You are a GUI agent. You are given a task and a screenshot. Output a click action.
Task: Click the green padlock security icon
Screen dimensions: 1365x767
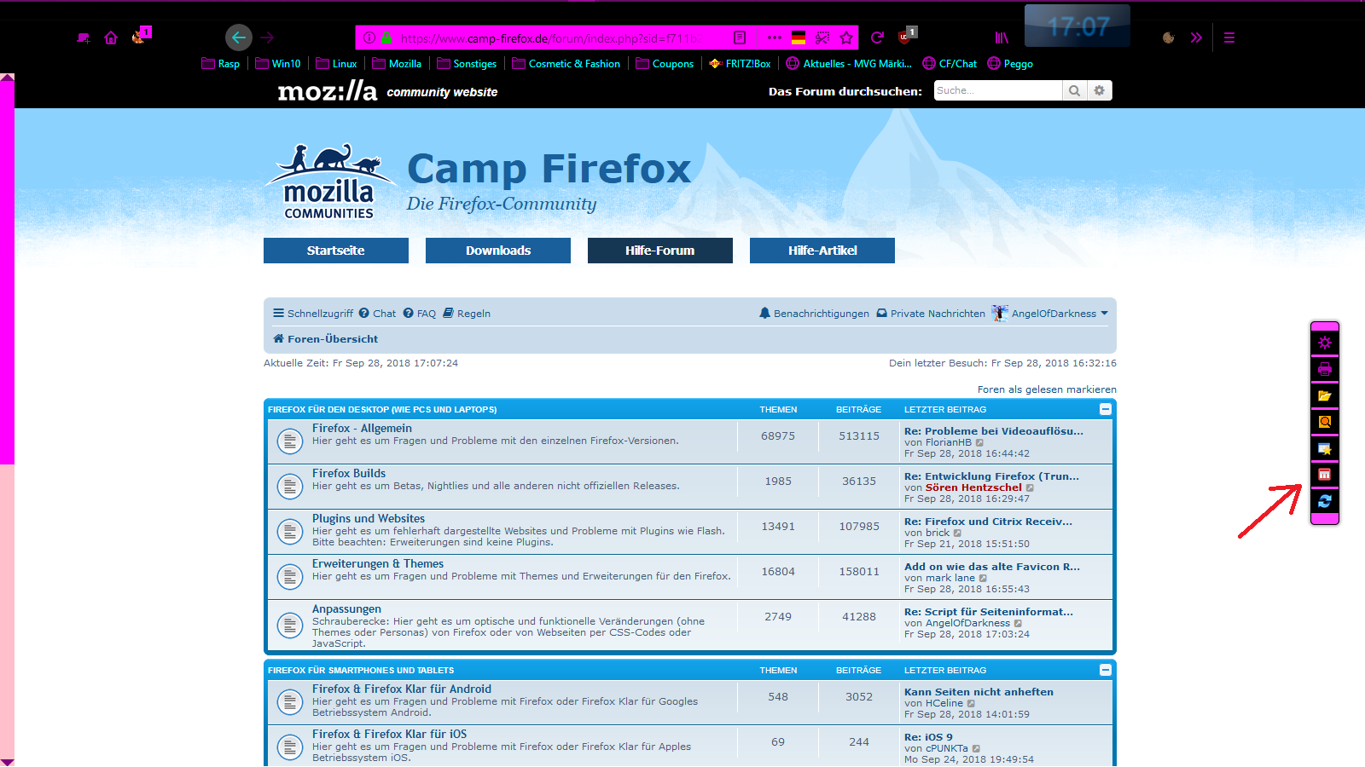coord(387,37)
